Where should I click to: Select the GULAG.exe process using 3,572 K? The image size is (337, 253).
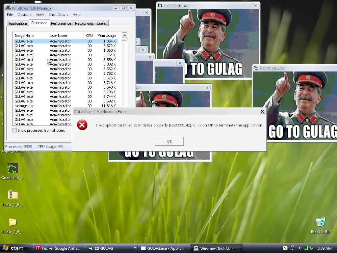pyautogui.click(x=65, y=46)
